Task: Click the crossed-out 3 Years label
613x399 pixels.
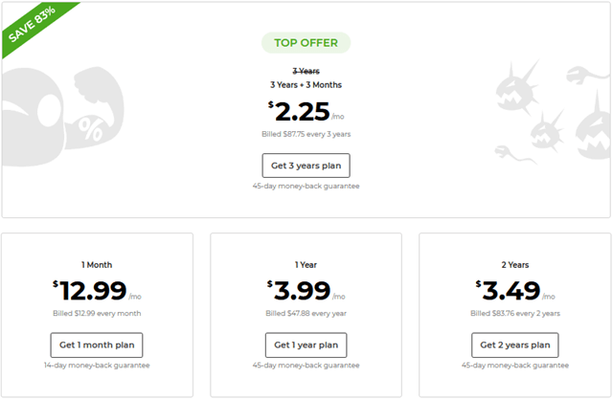Action: click(306, 71)
